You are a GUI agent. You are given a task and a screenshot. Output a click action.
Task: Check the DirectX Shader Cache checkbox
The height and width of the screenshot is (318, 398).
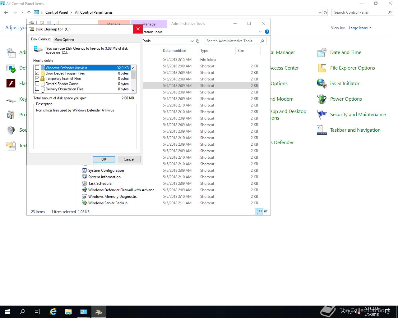pos(37,84)
